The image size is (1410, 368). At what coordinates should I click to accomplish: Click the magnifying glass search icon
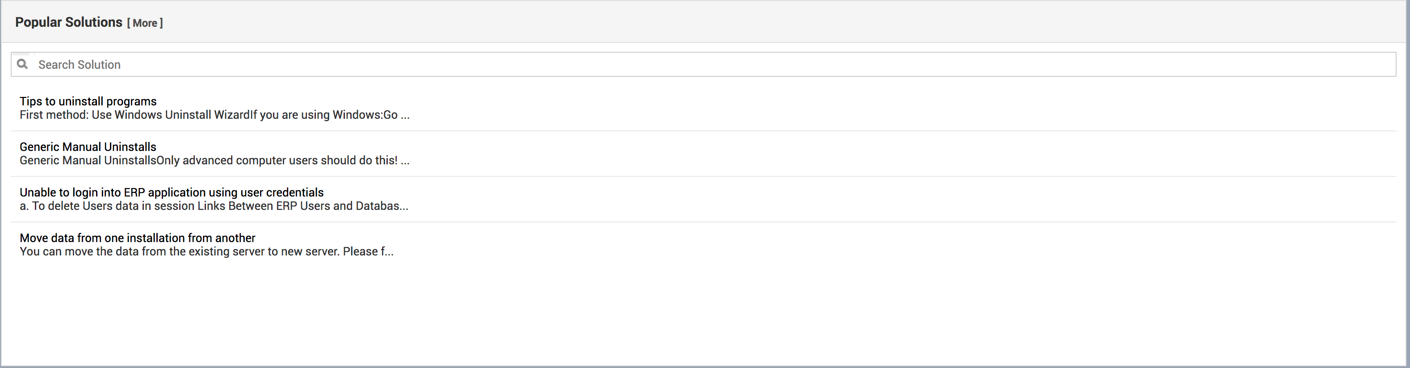click(22, 64)
